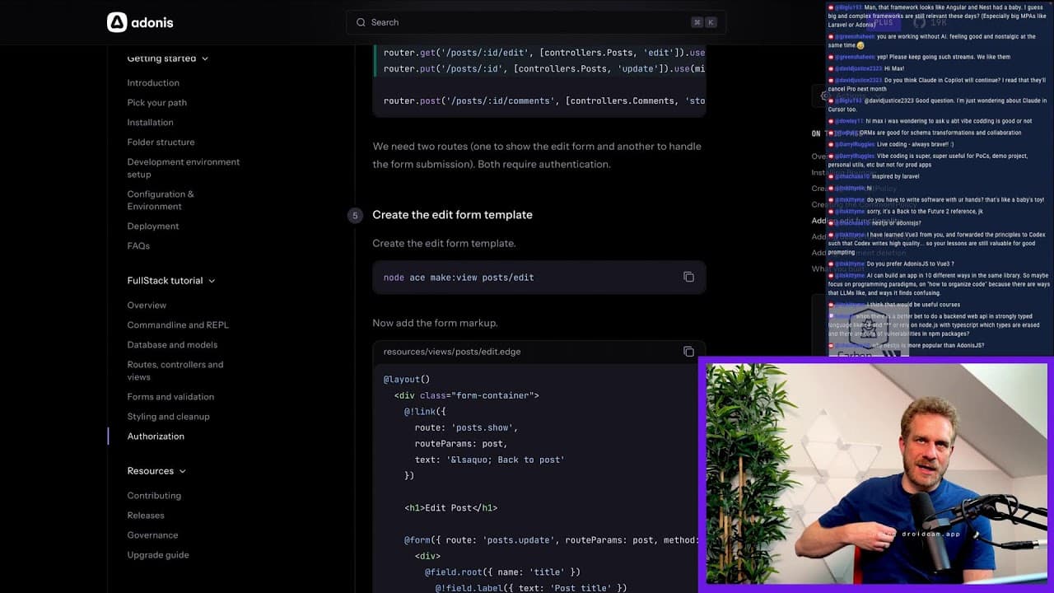This screenshot has width=1054, height=593.
Task: Open the FAQs page
Action: point(138,246)
